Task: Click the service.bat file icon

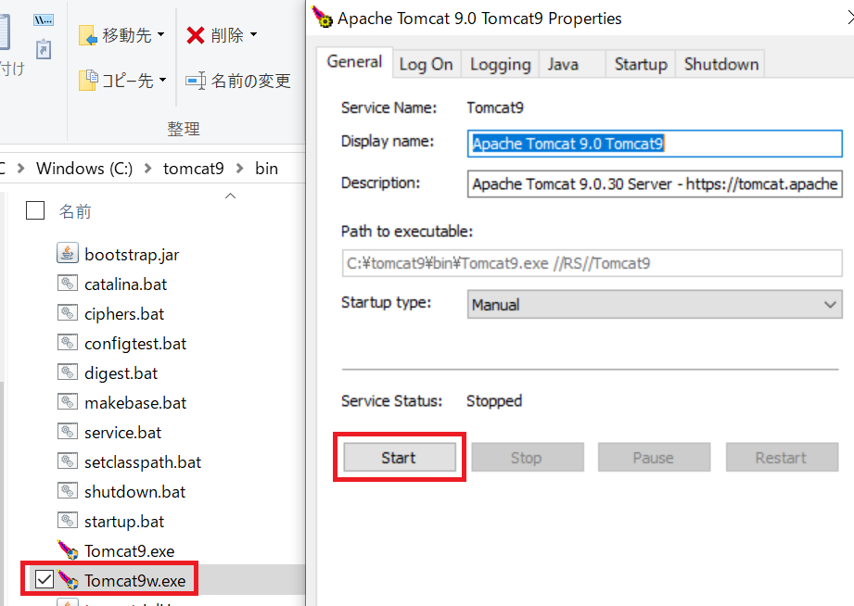Action: (68, 431)
